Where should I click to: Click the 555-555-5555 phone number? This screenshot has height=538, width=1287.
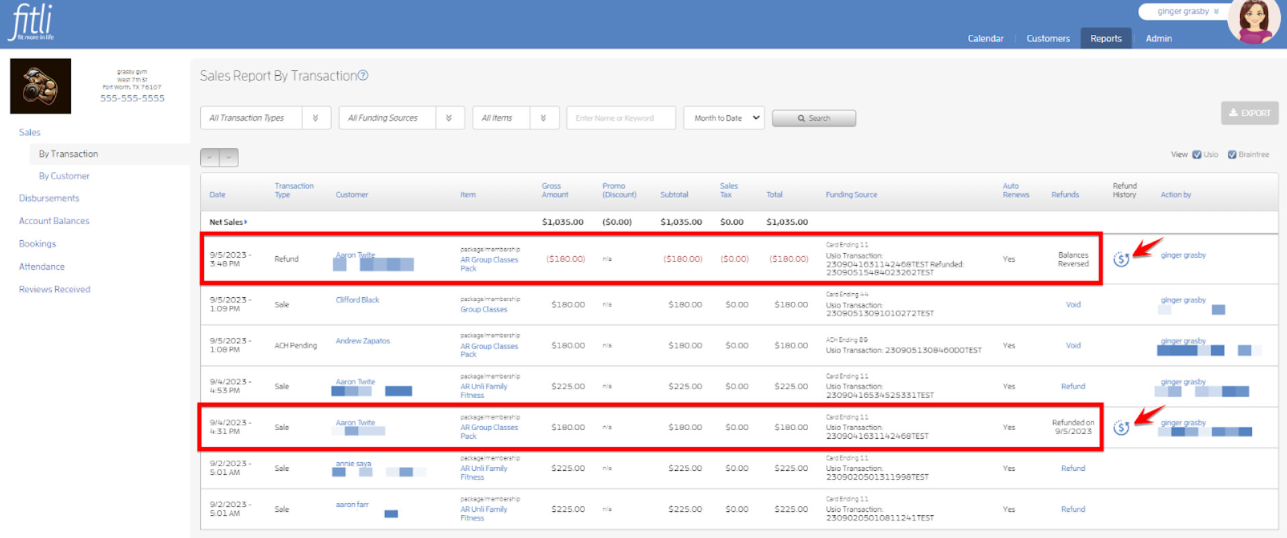pos(132,98)
